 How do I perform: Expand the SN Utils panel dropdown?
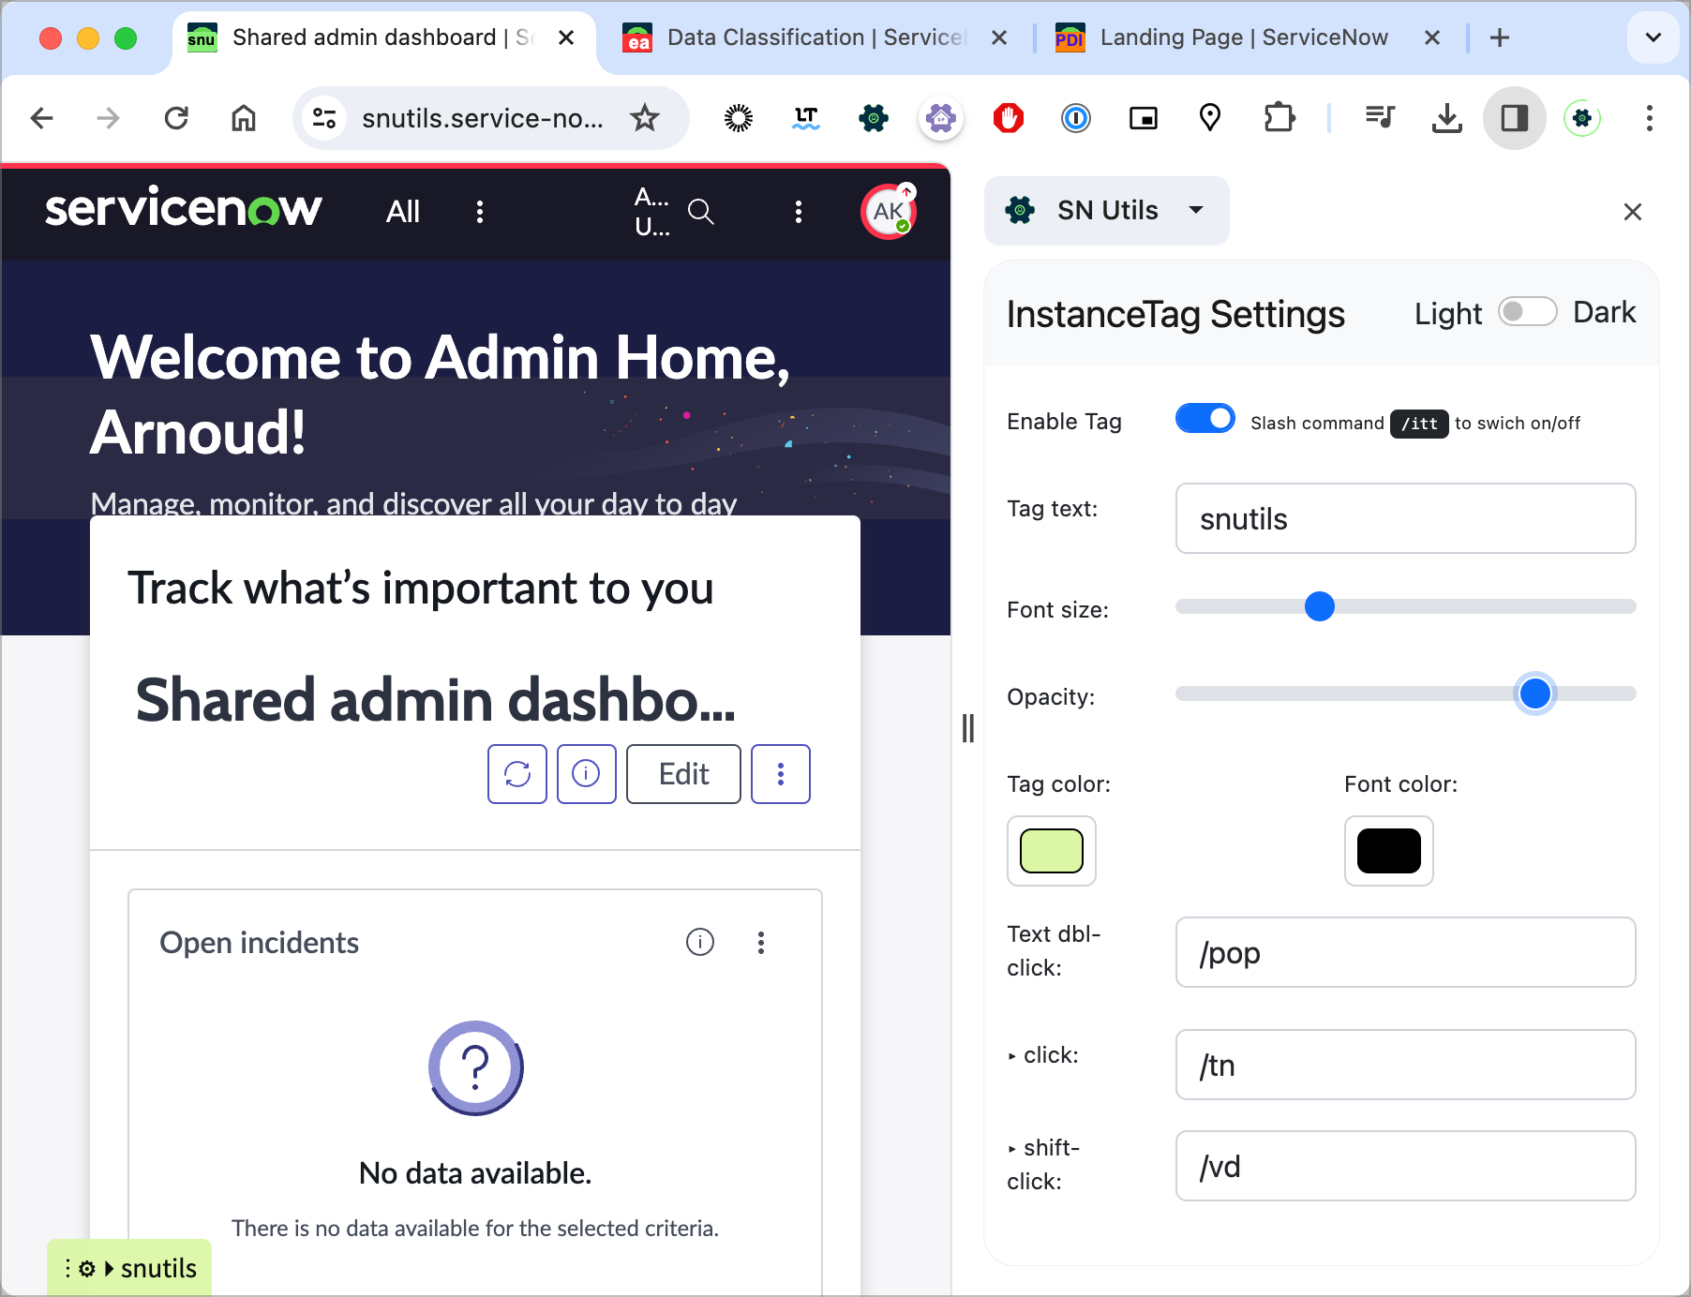pyautogui.click(x=1196, y=210)
